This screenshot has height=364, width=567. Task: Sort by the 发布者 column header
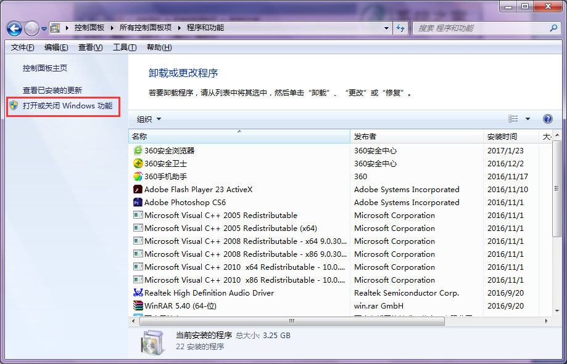[x=416, y=137]
